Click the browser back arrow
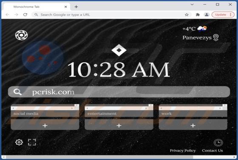Screen dimensions: 238x160 tap(7, 14)
